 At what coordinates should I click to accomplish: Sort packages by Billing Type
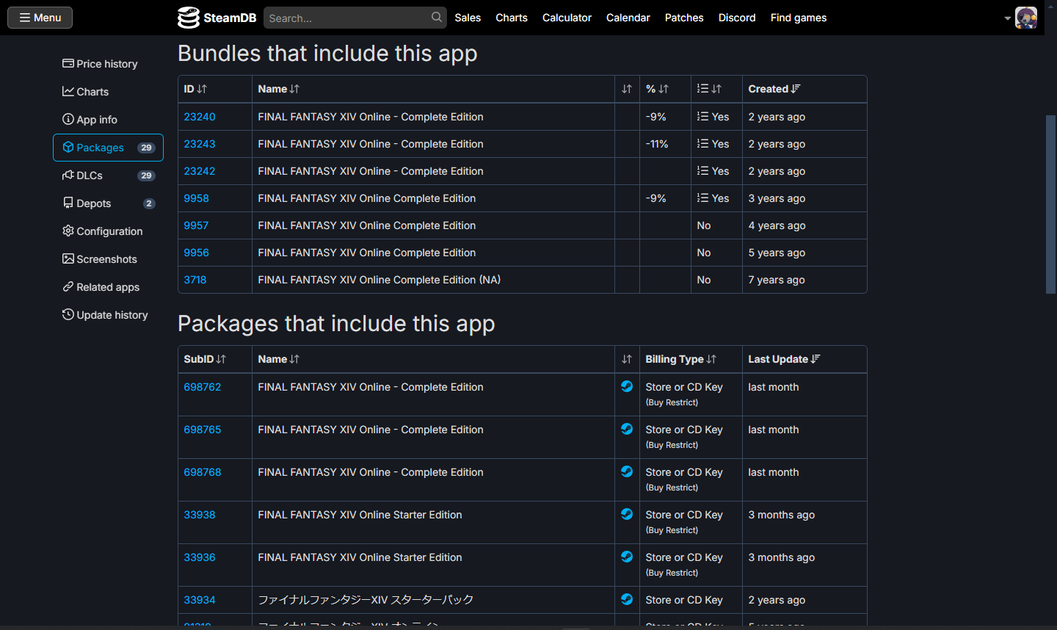(680, 359)
